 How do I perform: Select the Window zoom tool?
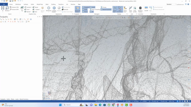[7, 9]
